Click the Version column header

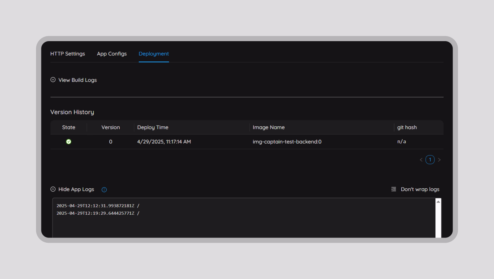(x=111, y=127)
